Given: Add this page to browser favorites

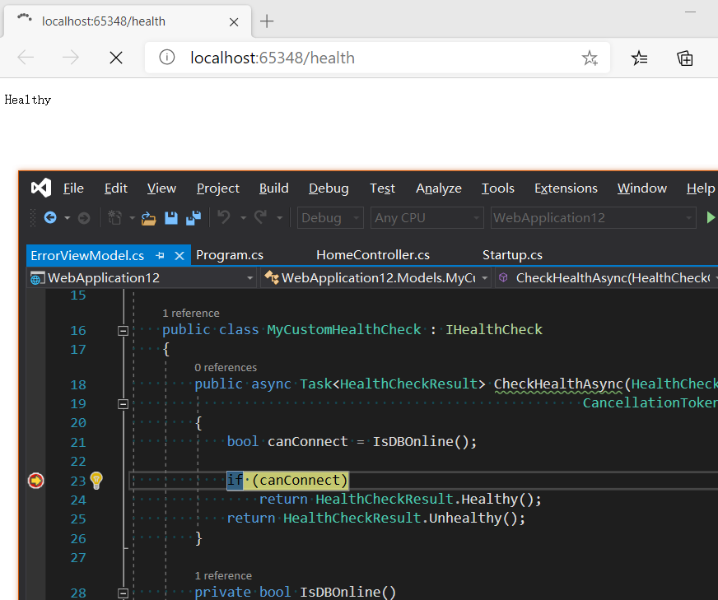Looking at the screenshot, I should tap(590, 58).
